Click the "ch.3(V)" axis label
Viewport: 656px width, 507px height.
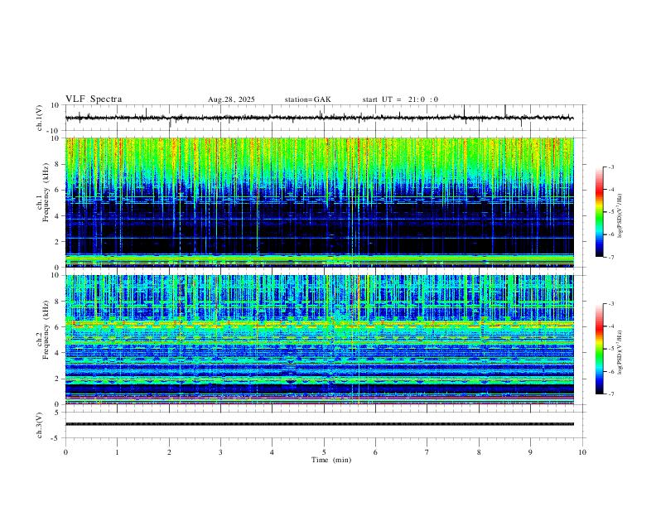tap(40, 425)
